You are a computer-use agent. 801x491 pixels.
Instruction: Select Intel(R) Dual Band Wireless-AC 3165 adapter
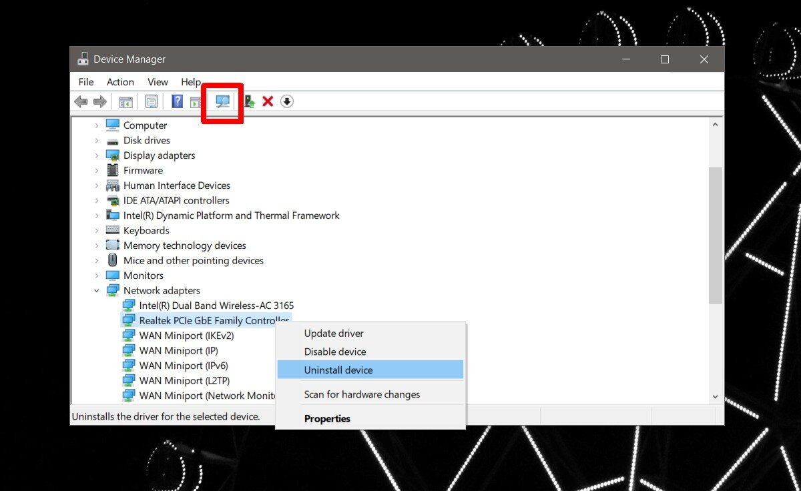216,306
